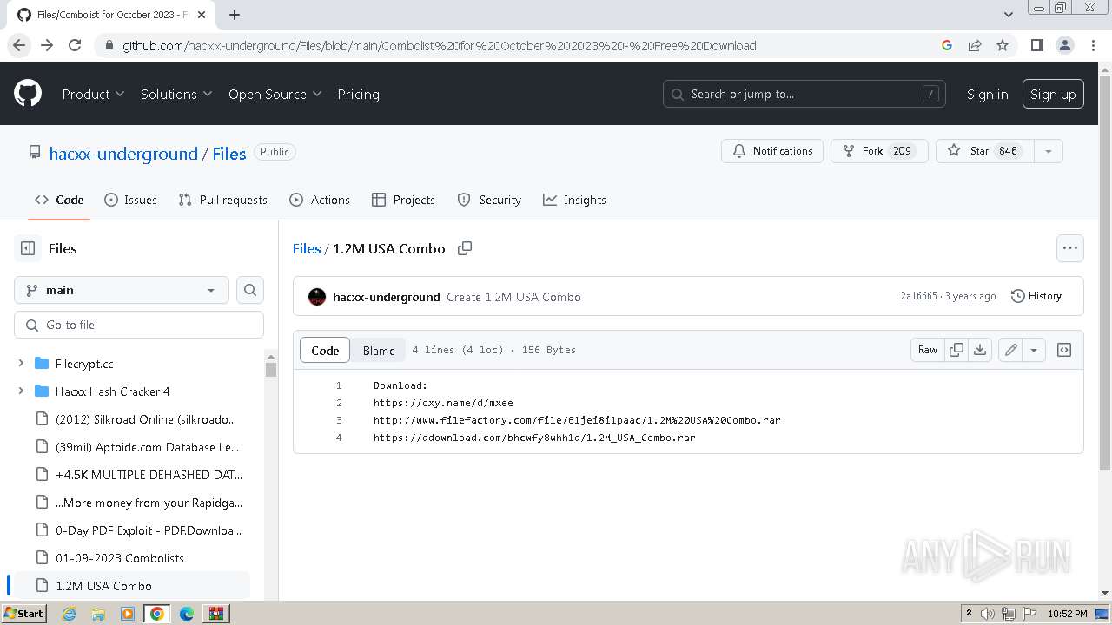Click the search files magnifier button
Viewport: 1112px width, 625px height.
tap(250, 290)
